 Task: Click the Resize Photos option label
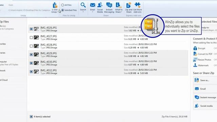pos(204,60)
